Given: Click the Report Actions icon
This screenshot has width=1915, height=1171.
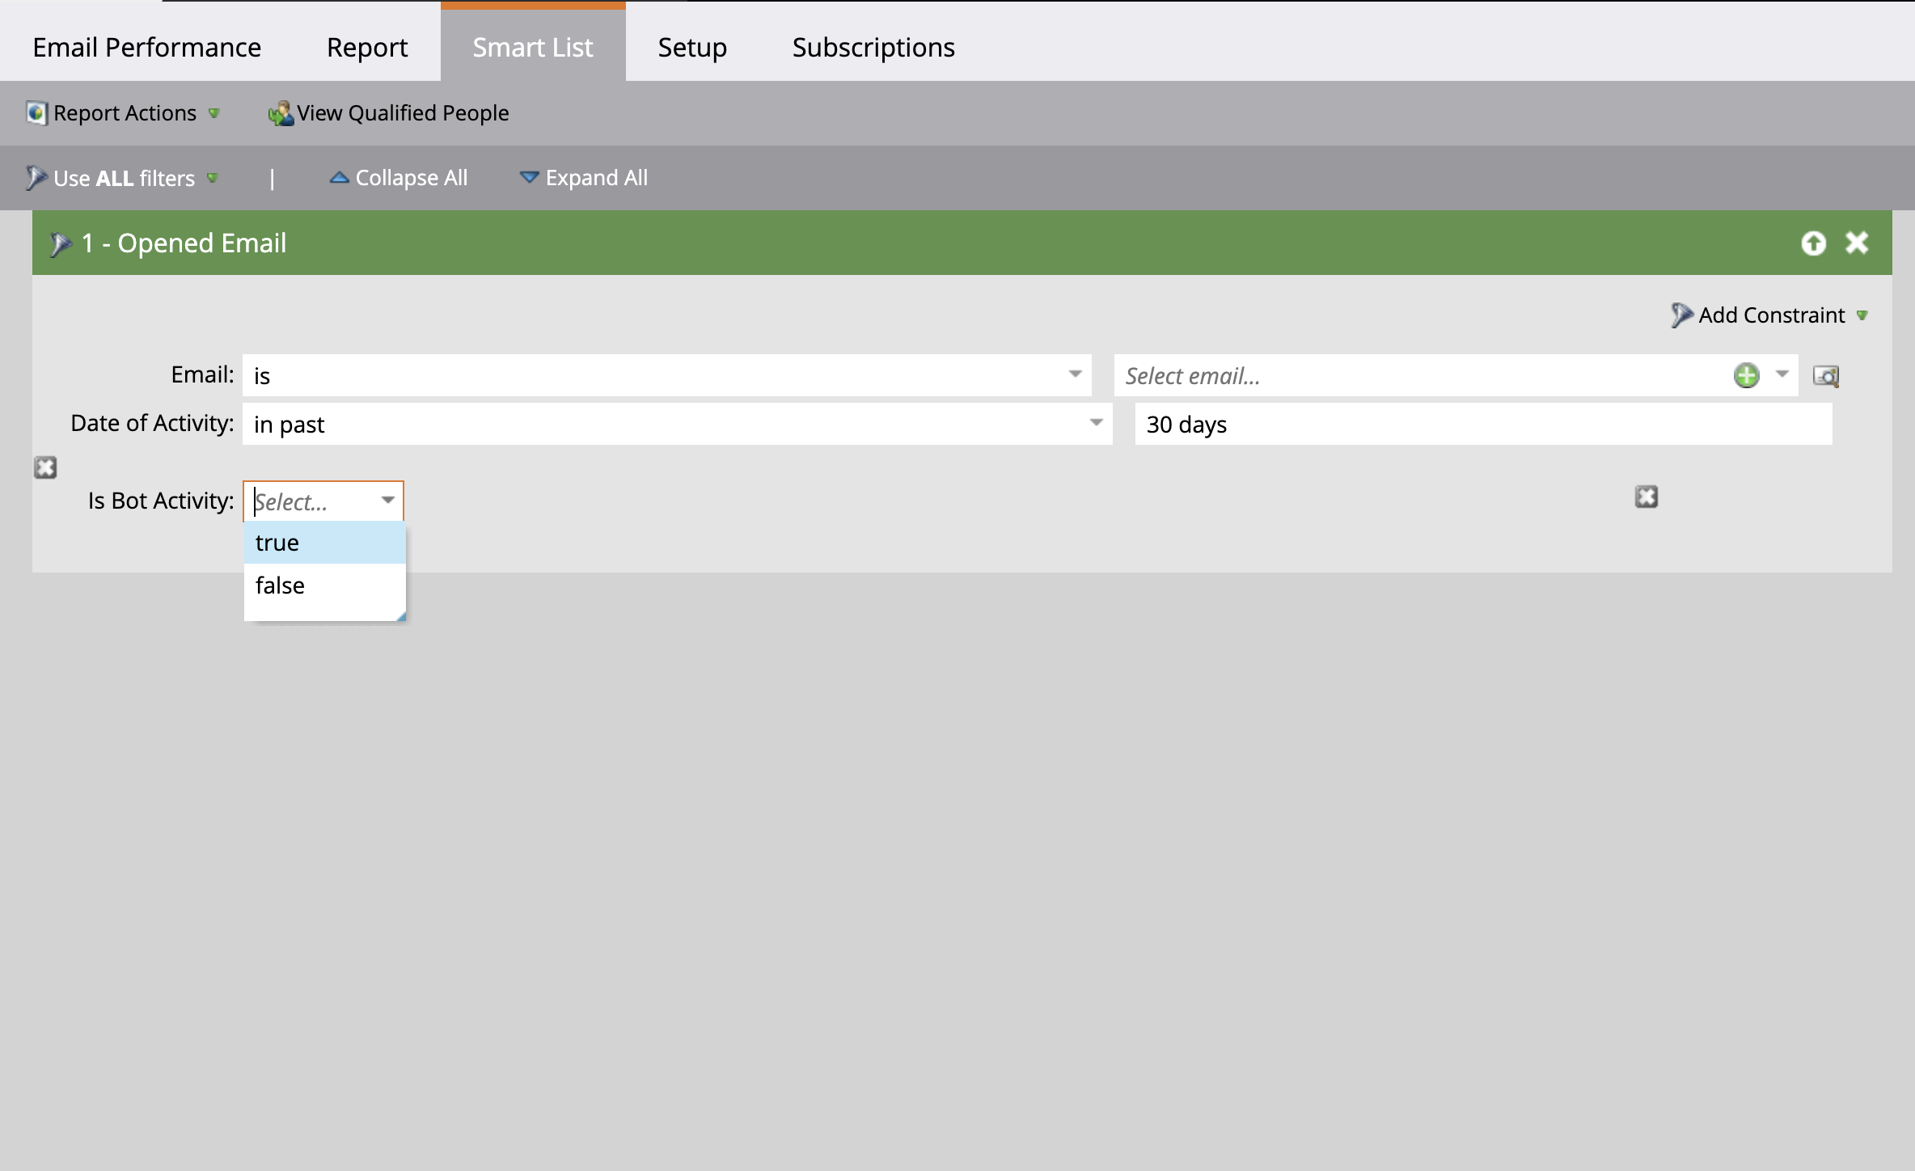Looking at the screenshot, I should tap(36, 113).
